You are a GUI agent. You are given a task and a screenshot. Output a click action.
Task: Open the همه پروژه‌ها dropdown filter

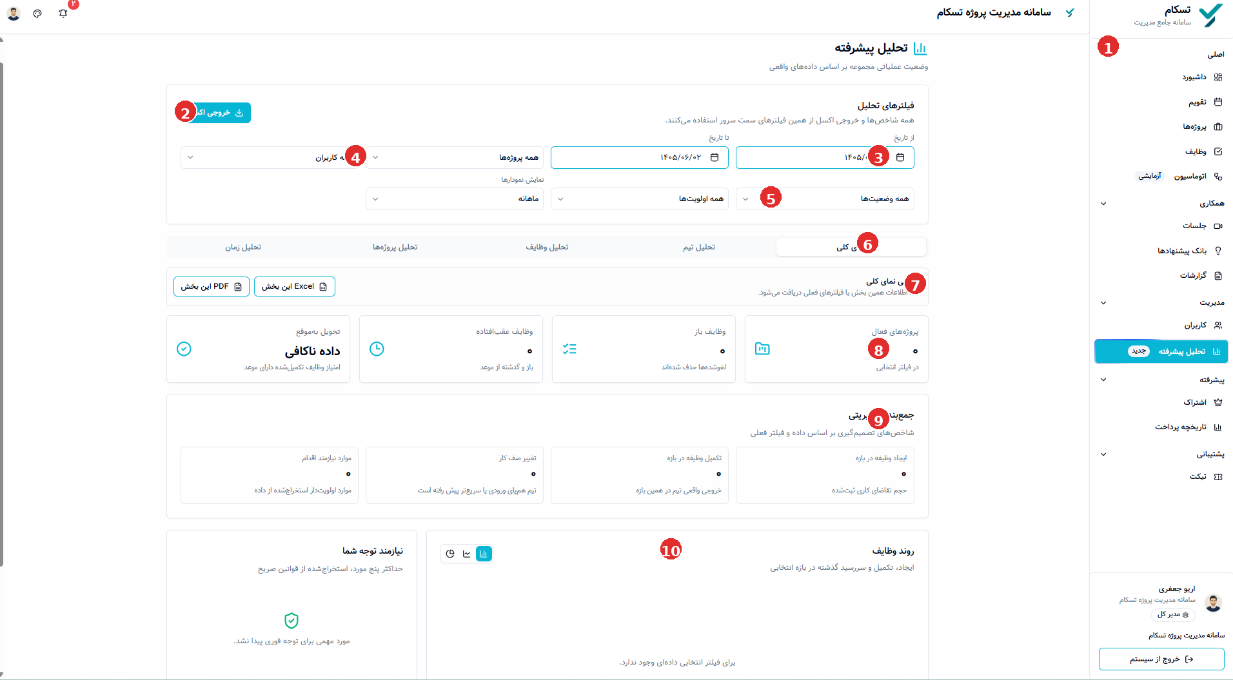click(455, 157)
